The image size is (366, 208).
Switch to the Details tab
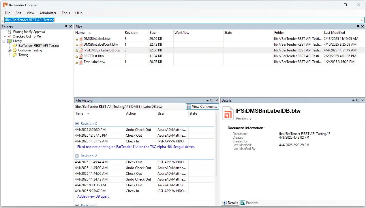pyautogui.click(x=230, y=203)
